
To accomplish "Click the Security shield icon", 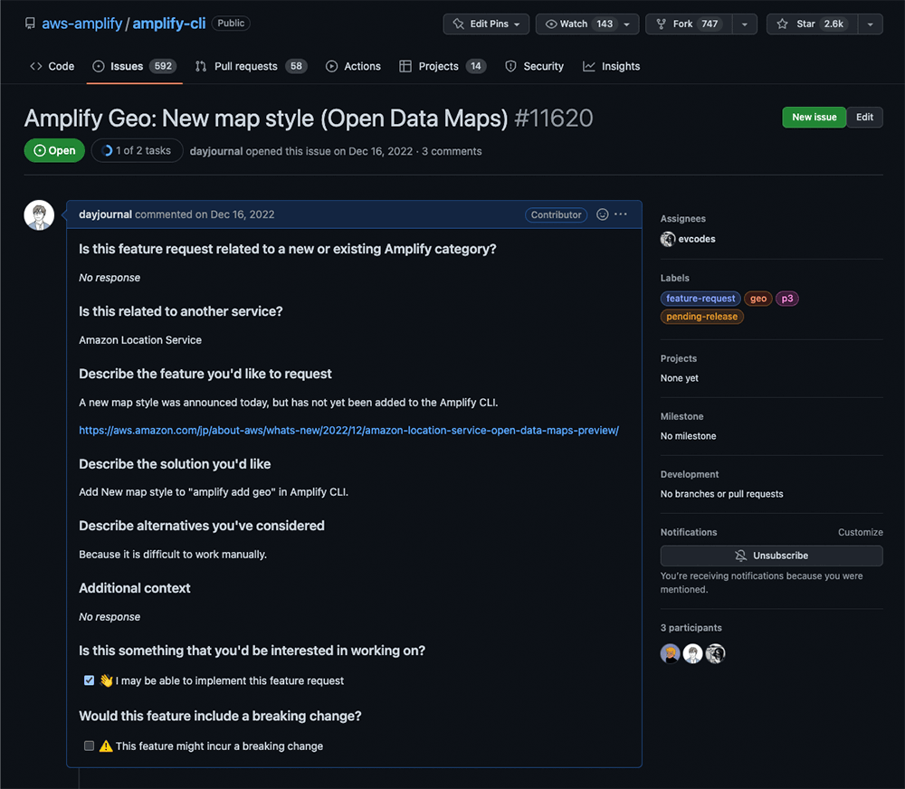I will (510, 66).
